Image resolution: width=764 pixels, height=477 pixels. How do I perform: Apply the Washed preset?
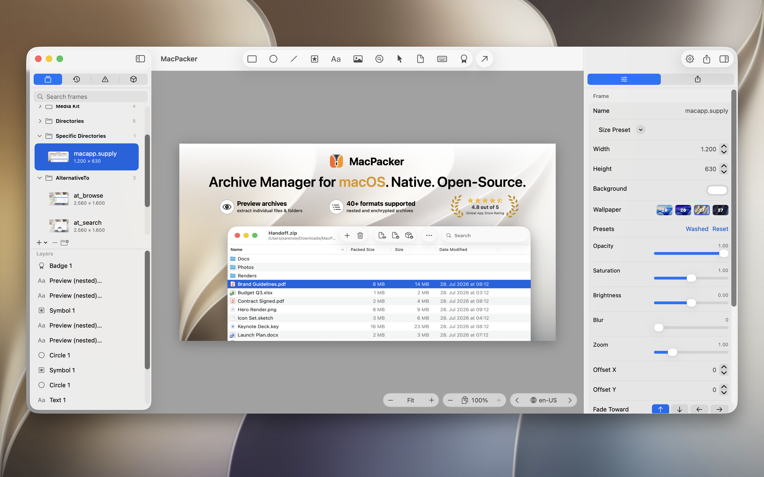[x=697, y=229]
